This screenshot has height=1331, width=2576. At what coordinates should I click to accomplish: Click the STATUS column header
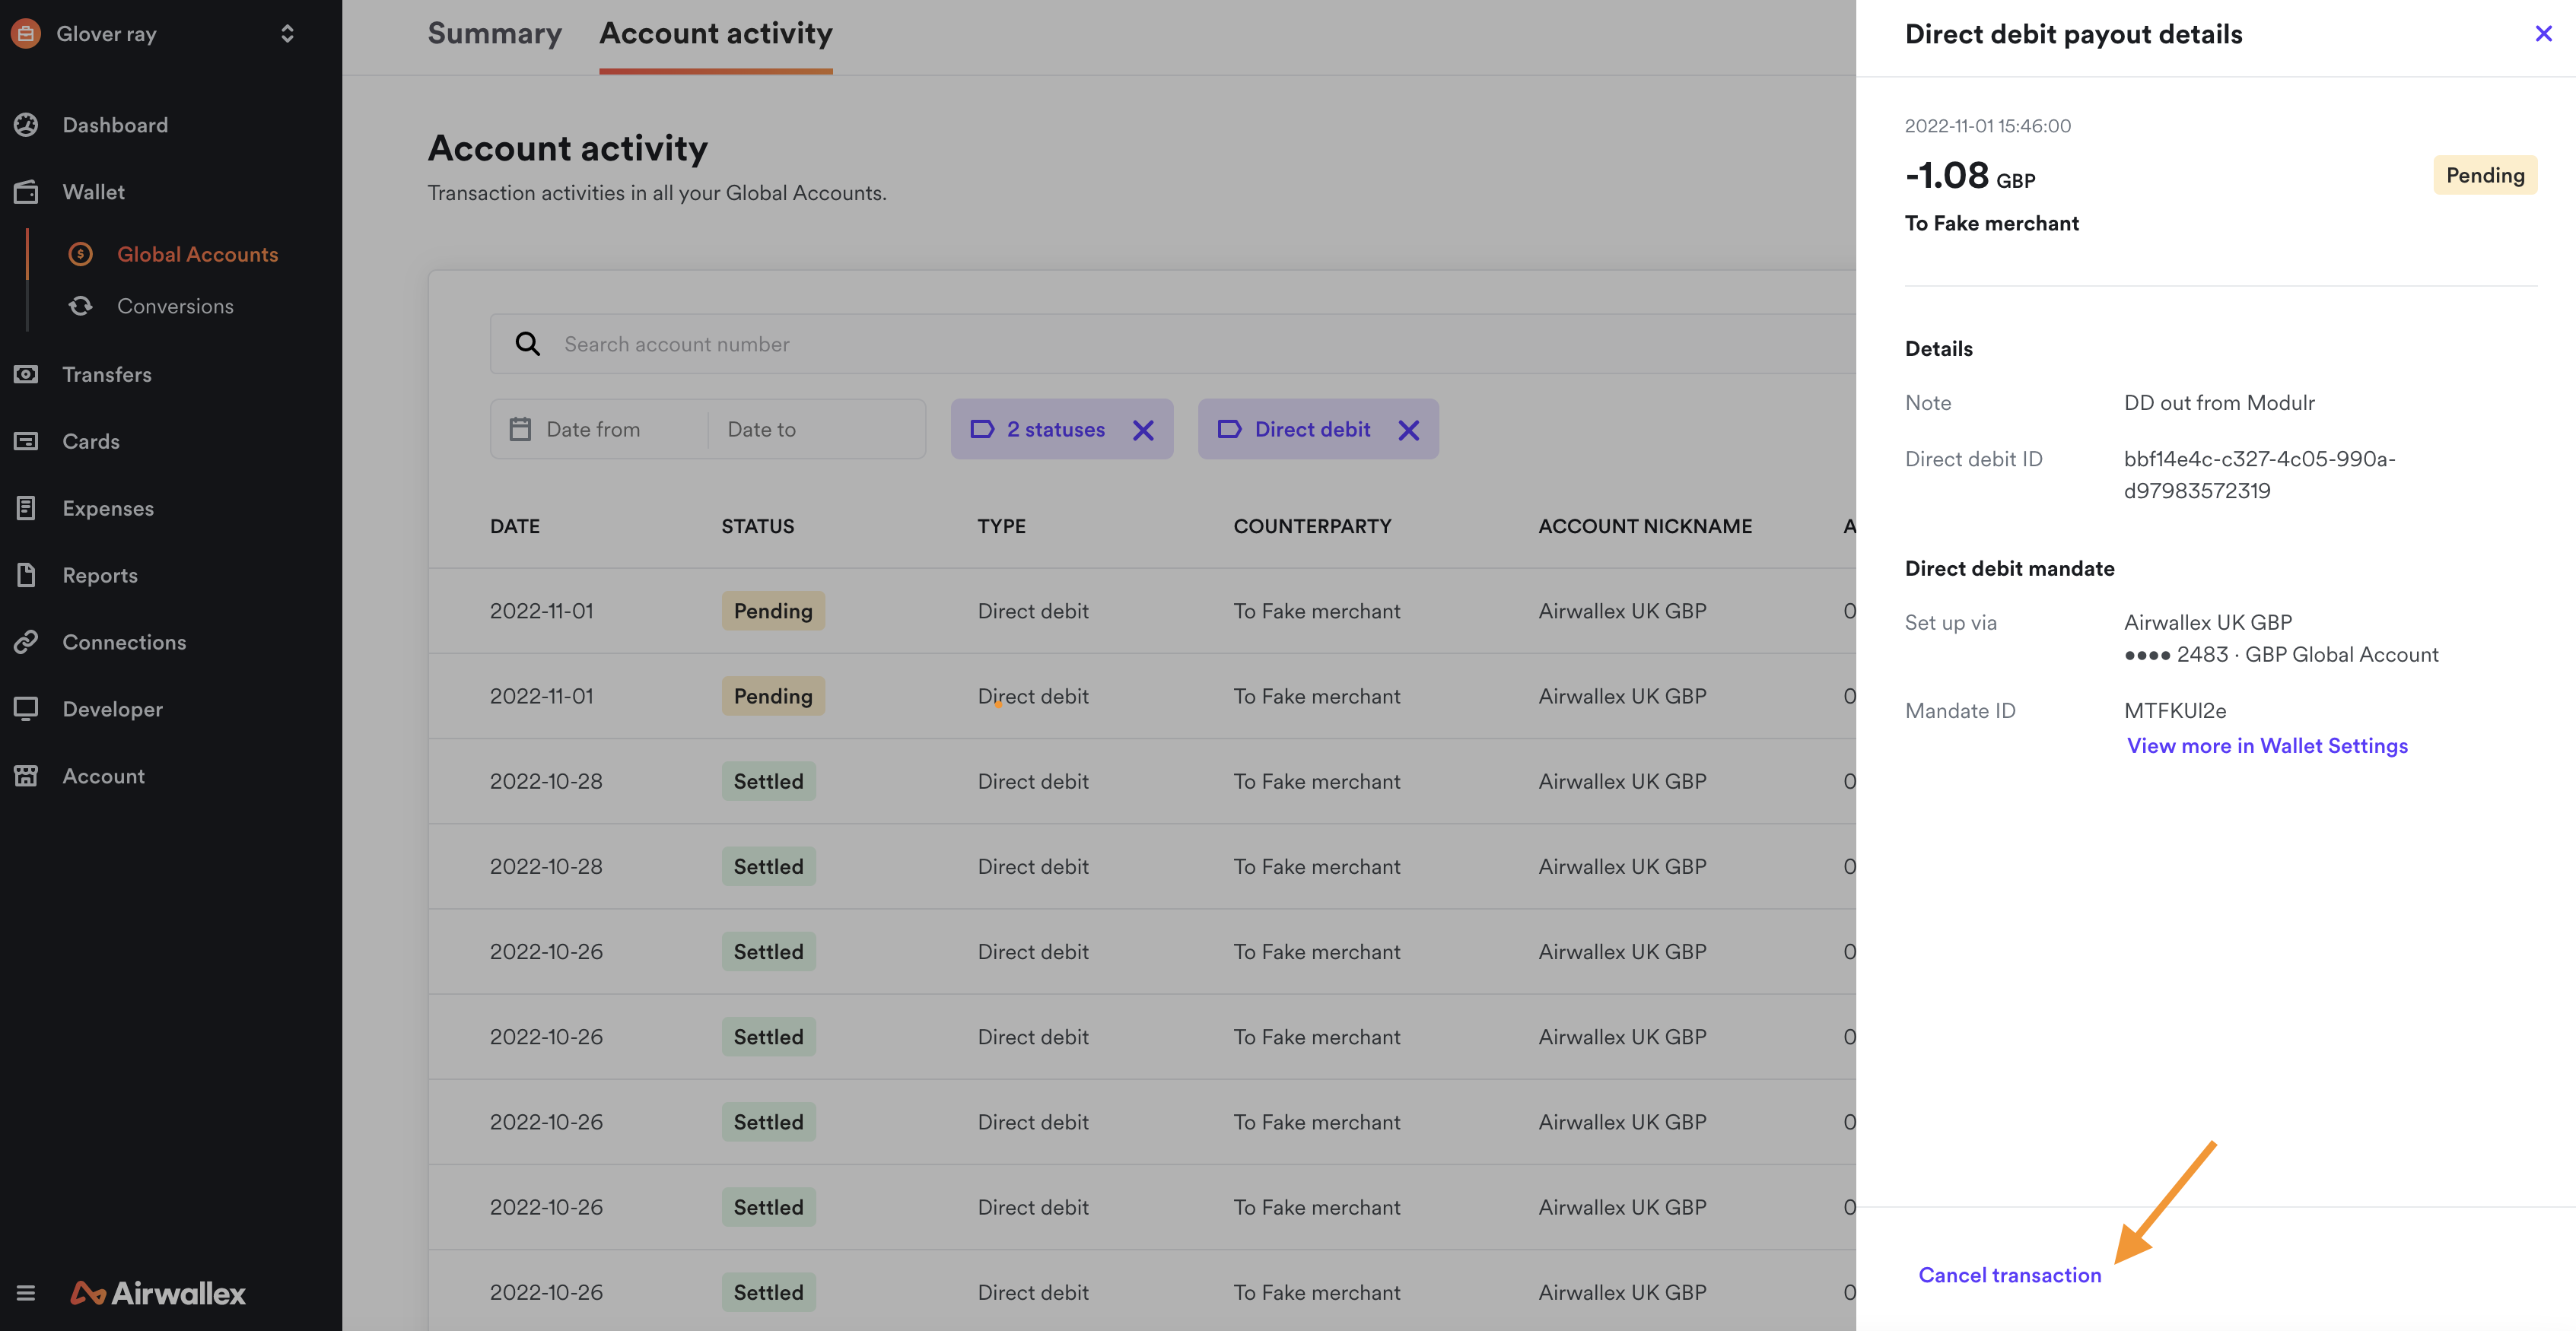pyautogui.click(x=758, y=526)
